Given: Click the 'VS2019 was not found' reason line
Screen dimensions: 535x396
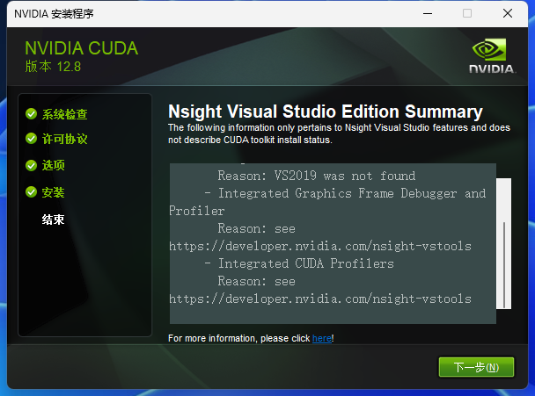Looking at the screenshot, I should click(x=317, y=176).
